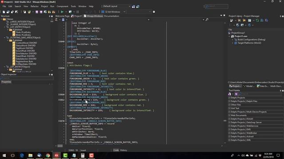Viewport: 284px width, 159px height.
Task: Switch to the Documentation tab
Action: pyautogui.click(x=111, y=16)
